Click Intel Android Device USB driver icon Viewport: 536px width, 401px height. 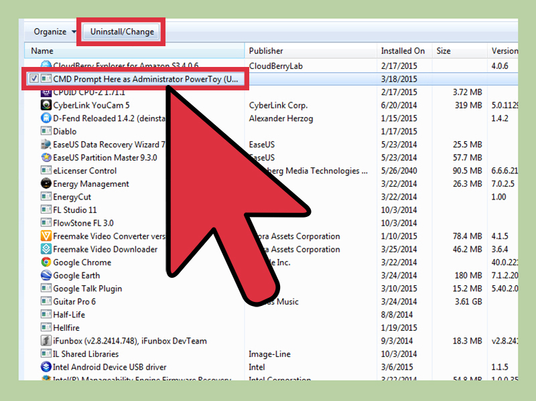[46, 367]
